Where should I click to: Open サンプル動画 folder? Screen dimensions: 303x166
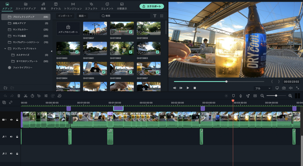[x=26, y=36]
